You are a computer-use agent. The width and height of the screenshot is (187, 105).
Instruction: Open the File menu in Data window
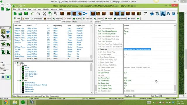click(x=14, y=9)
